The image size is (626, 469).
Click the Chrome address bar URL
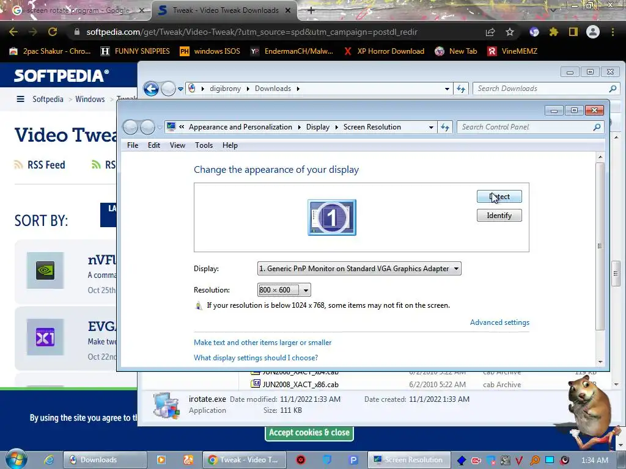(252, 32)
